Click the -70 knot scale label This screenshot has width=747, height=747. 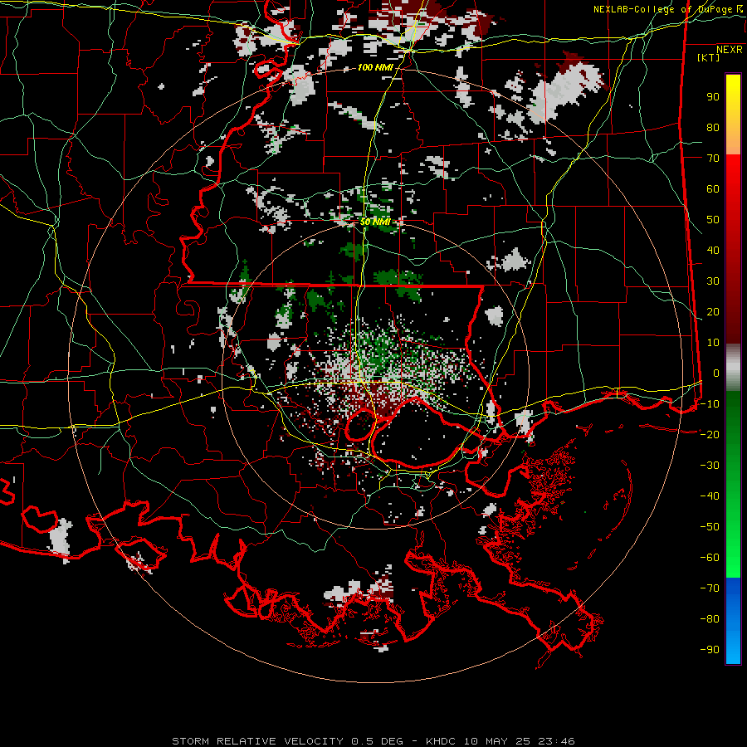coord(710,588)
